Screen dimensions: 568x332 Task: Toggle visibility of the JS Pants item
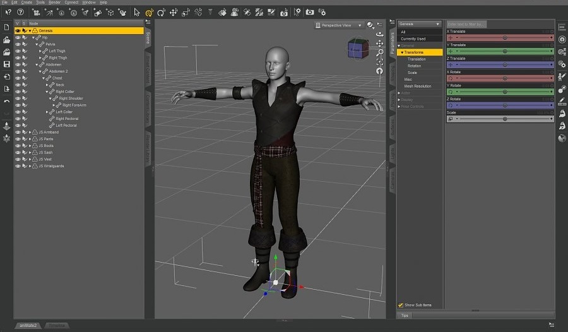[x=18, y=139]
